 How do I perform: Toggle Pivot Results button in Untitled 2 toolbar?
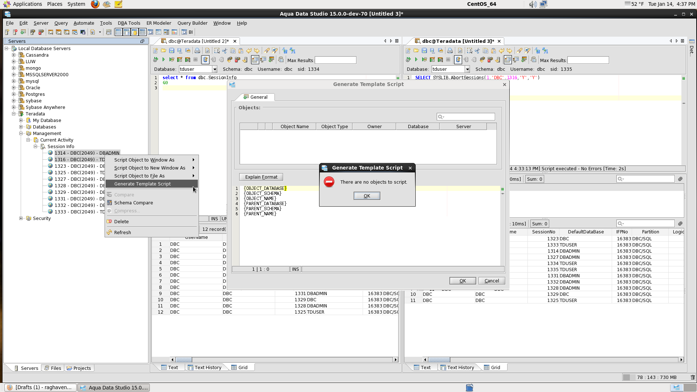pyautogui.click(x=263, y=60)
